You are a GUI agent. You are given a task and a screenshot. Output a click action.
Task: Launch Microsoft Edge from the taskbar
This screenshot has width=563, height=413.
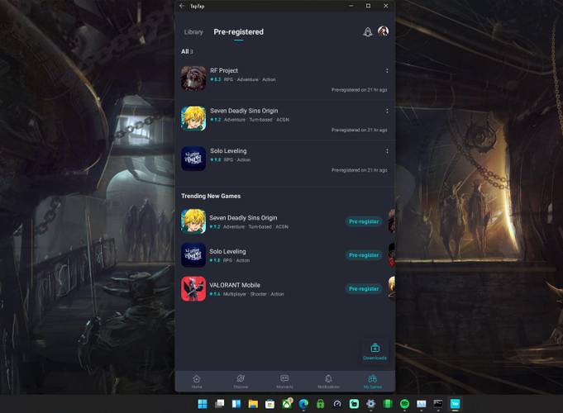point(303,404)
